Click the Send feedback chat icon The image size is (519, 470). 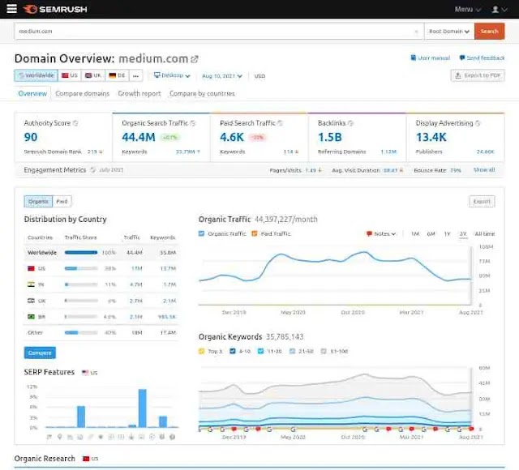[462, 58]
